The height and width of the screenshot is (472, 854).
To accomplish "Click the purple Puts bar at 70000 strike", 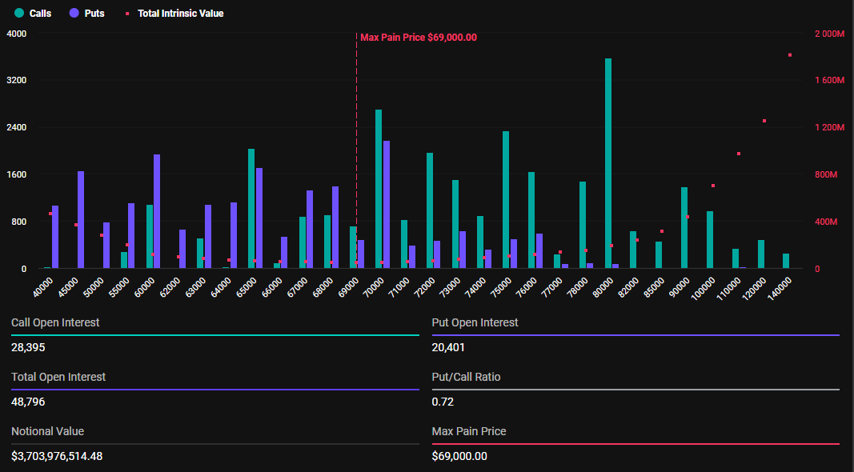I will [x=387, y=205].
